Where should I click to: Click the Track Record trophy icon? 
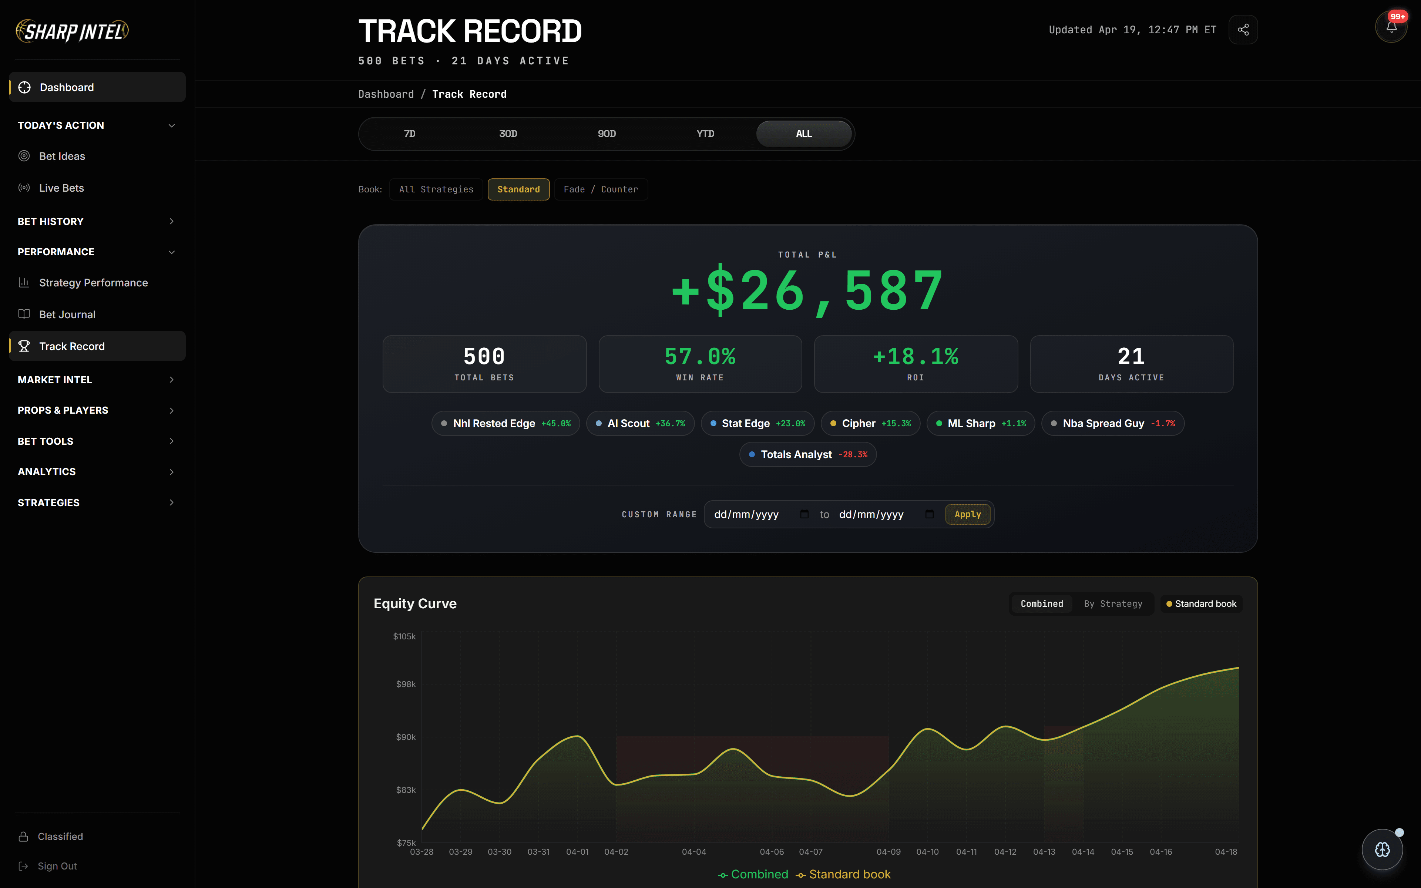[x=24, y=347]
